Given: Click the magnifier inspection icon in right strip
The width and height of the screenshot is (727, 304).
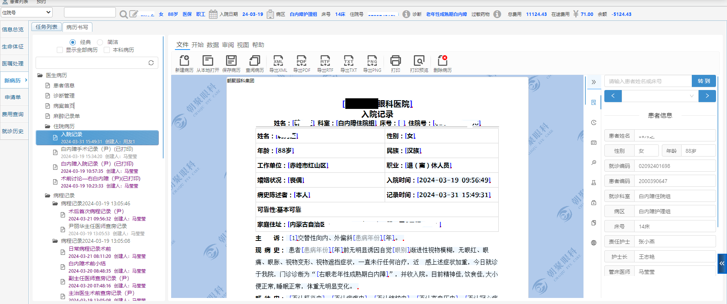Looking at the screenshot, I should coord(594,163).
